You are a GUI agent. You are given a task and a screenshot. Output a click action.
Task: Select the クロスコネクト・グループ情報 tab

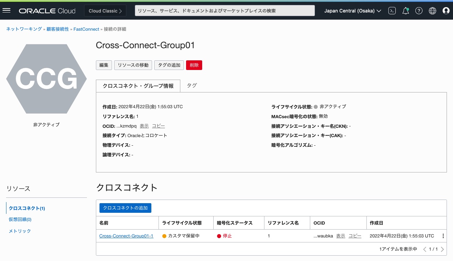[x=138, y=85]
